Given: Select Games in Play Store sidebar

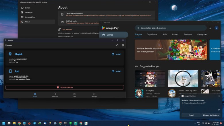Looking at the screenshot, I should [x=114, y=35].
